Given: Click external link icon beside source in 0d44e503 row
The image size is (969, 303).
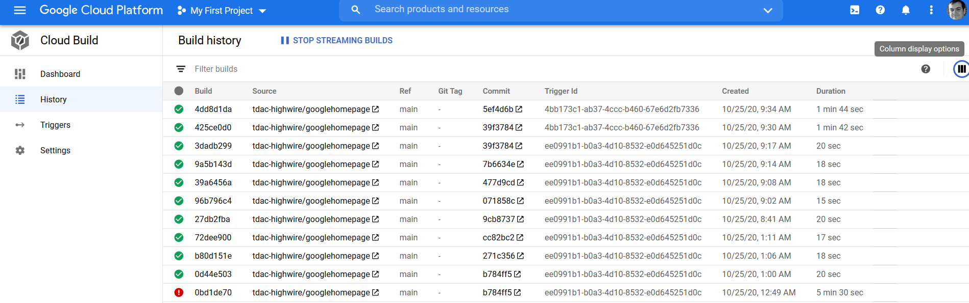Looking at the screenshot, I should 375,274.
